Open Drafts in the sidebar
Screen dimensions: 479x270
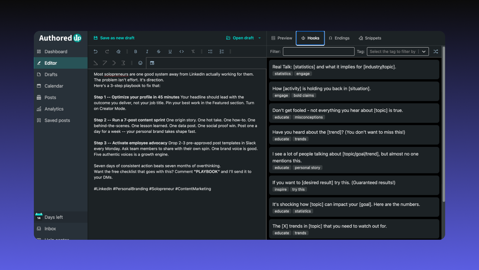click(x=61, y=75)
